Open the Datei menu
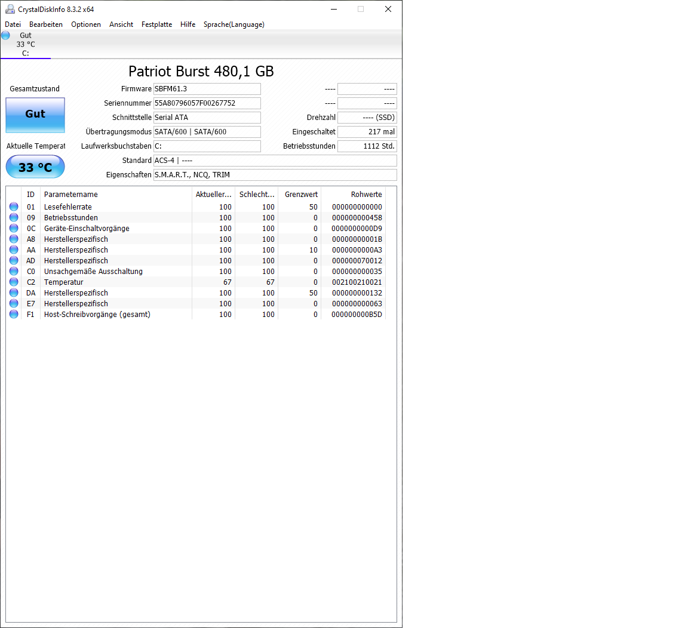688x628 pixels. (x=13, y=24)
